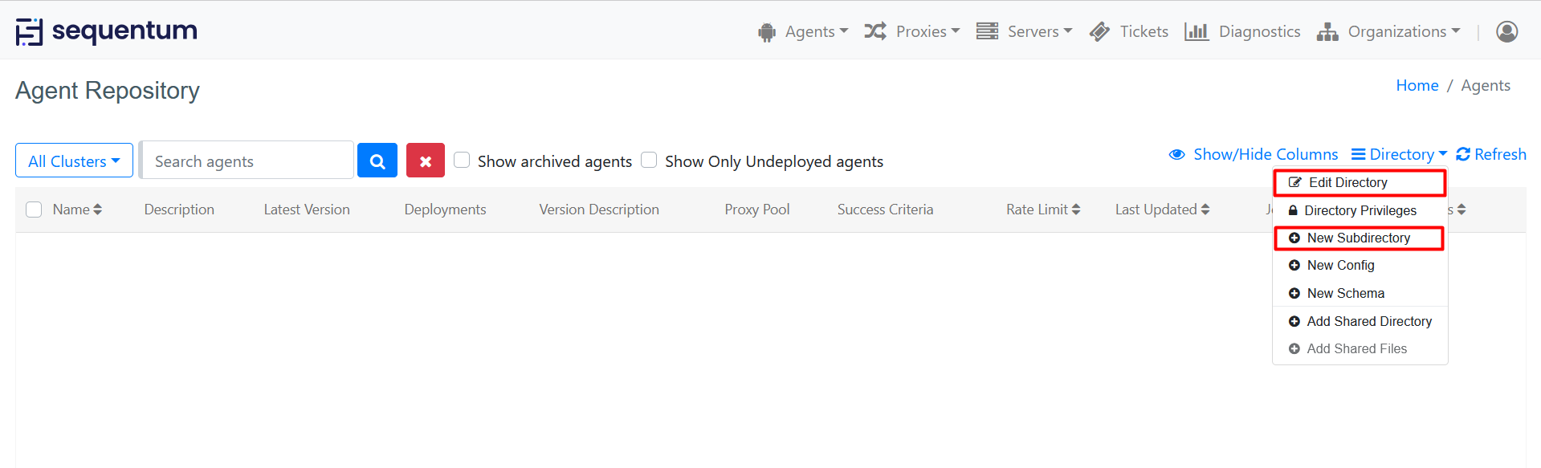Click the red clear search X button
The width and height of the screenshot is (1541, 468).
coord(425,161)
